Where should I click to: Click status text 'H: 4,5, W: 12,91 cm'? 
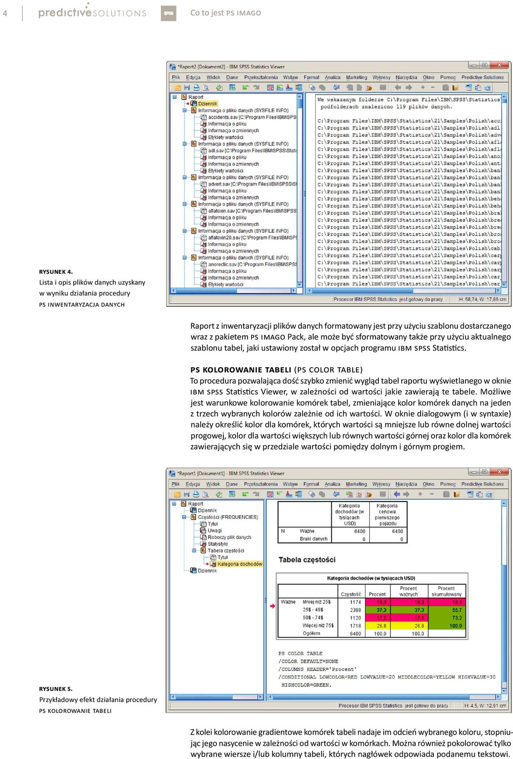485,706
